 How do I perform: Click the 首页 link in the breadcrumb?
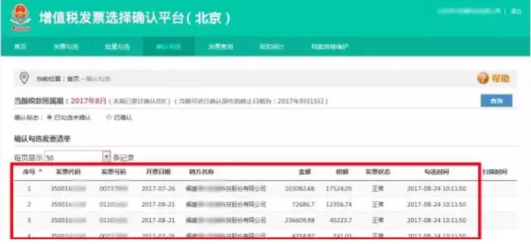click(x=73, y=79)
